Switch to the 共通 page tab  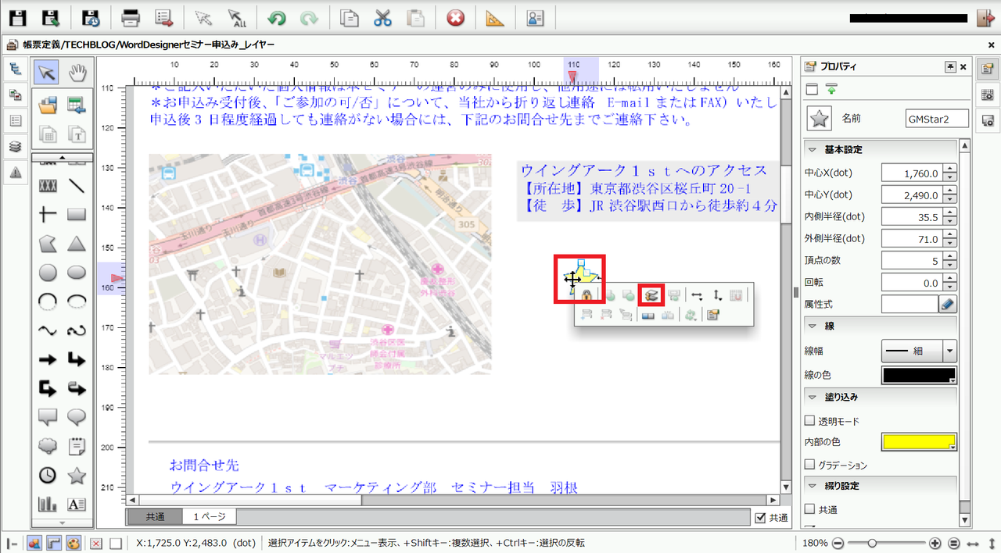[x=155, y=517]
